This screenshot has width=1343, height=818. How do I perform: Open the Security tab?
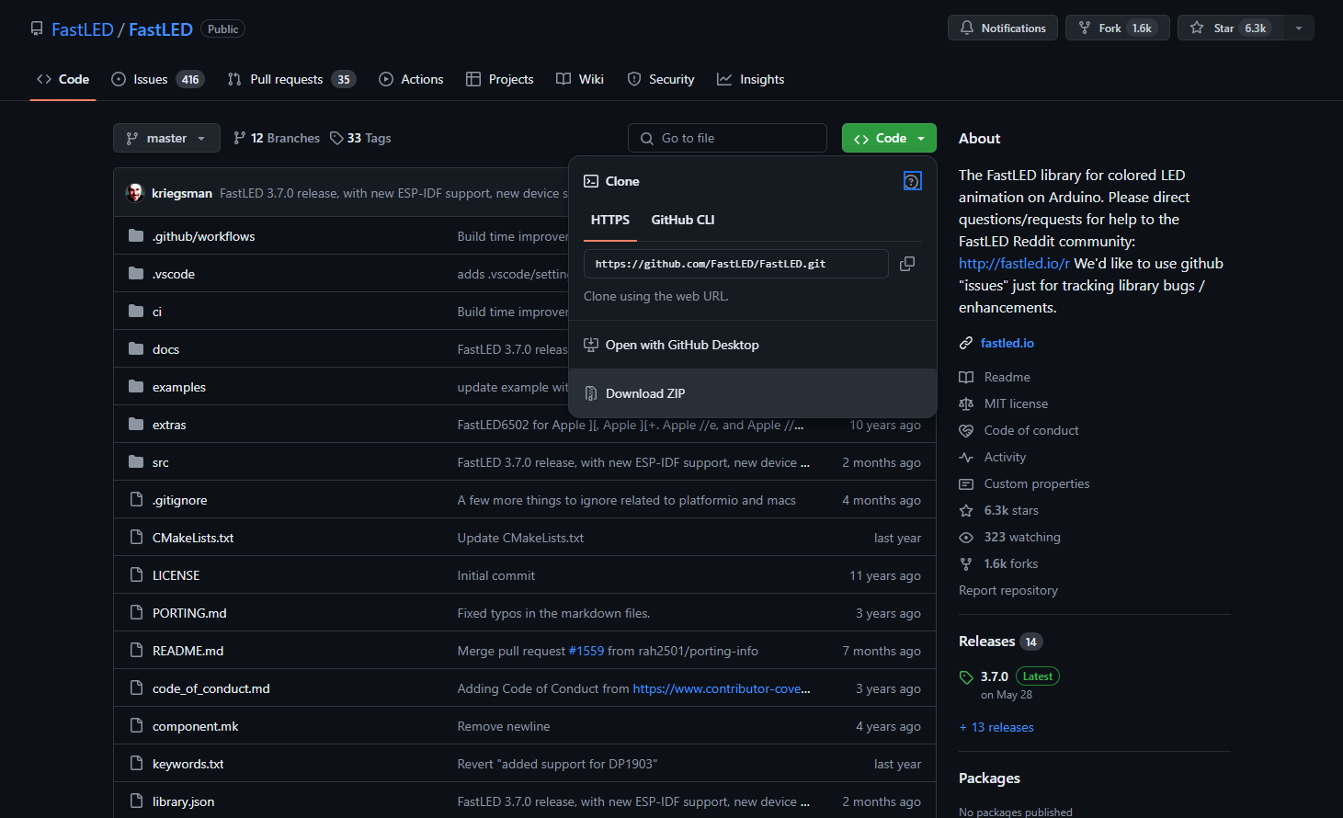[x=661, y=79]
